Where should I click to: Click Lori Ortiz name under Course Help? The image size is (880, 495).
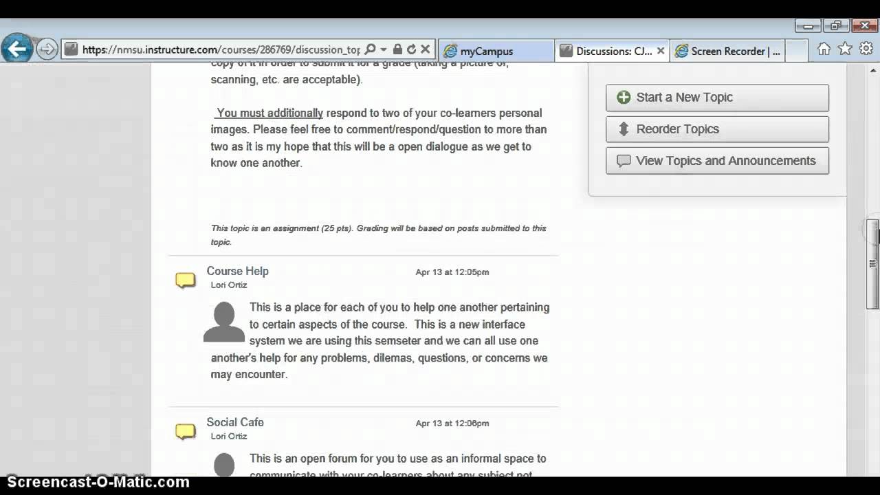(x=229, y=285)
